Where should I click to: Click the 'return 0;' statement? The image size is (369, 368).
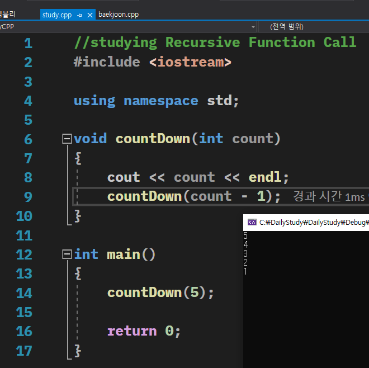tap(144, 331)
